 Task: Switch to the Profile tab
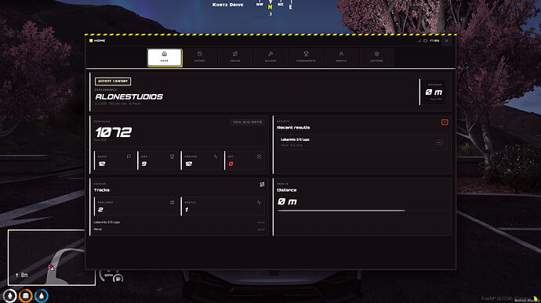tap(341, 57)
